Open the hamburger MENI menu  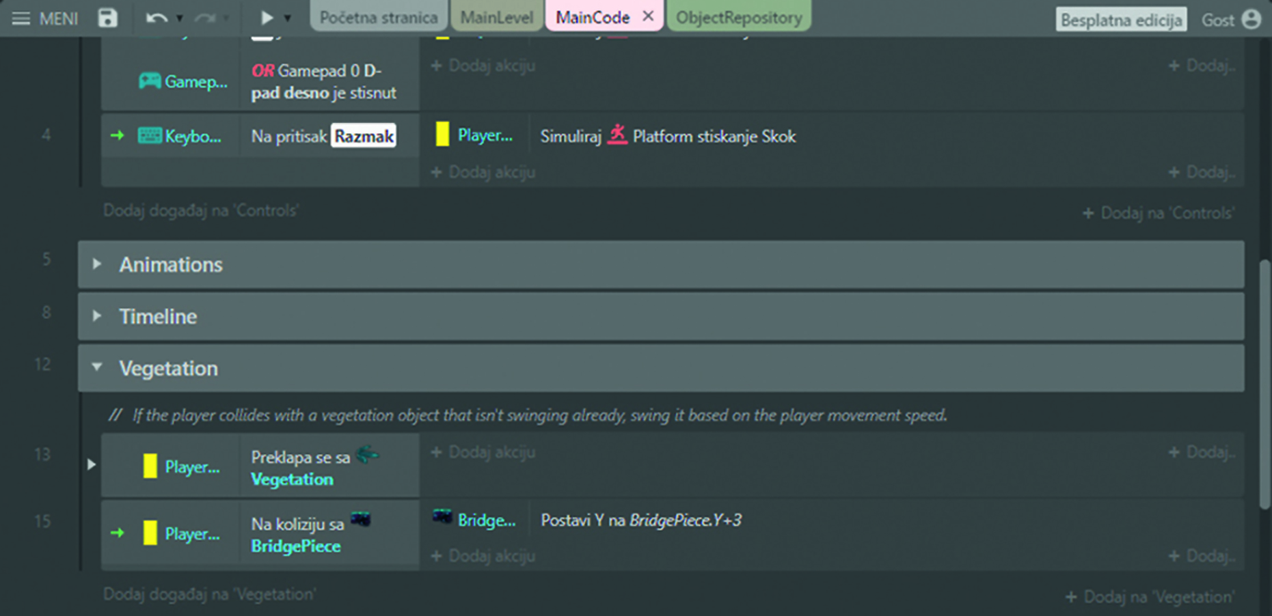pyautogui.click(x=21, y=18)
